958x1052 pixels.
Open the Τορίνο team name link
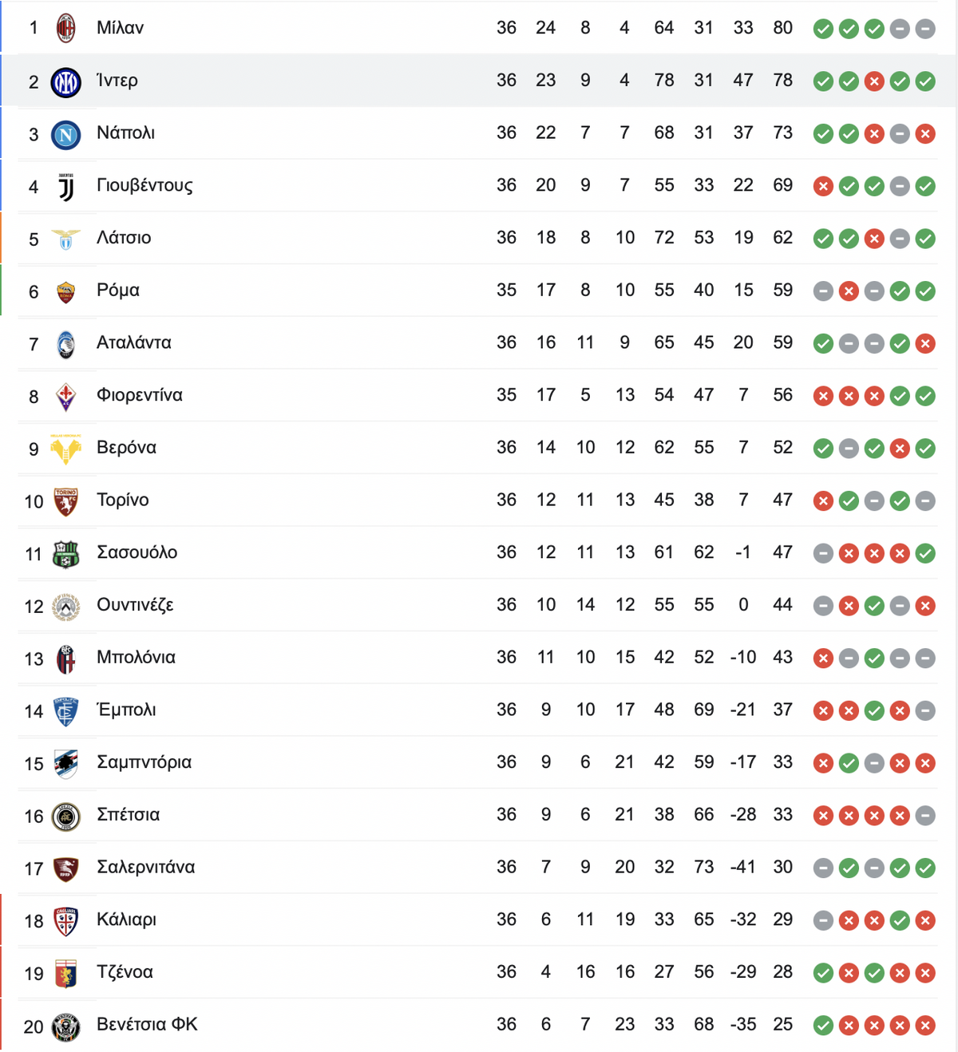[122, 500]
